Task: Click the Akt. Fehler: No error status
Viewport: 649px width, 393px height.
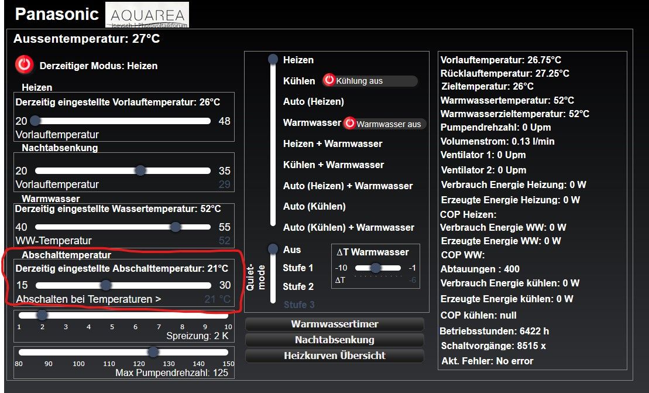Action: pyautogui.click(x=487, y=361)
